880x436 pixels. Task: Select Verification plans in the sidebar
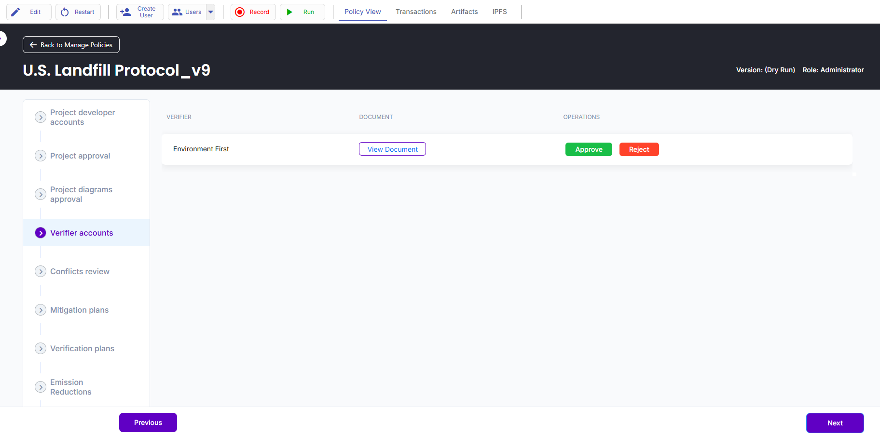pyautogui.click(x=82, y=349)
